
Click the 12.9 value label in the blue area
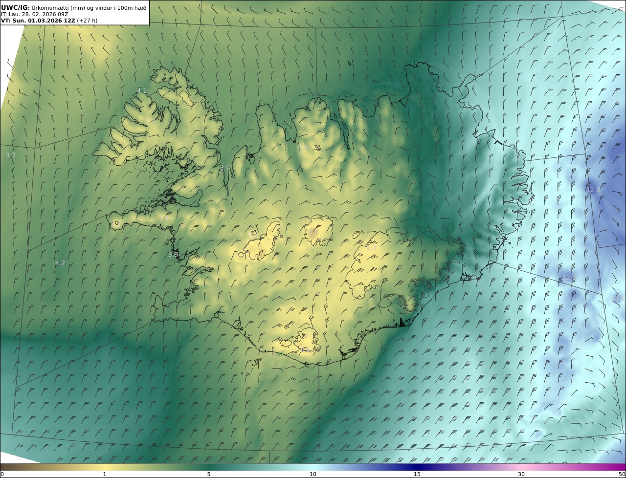tap(593, 190)
